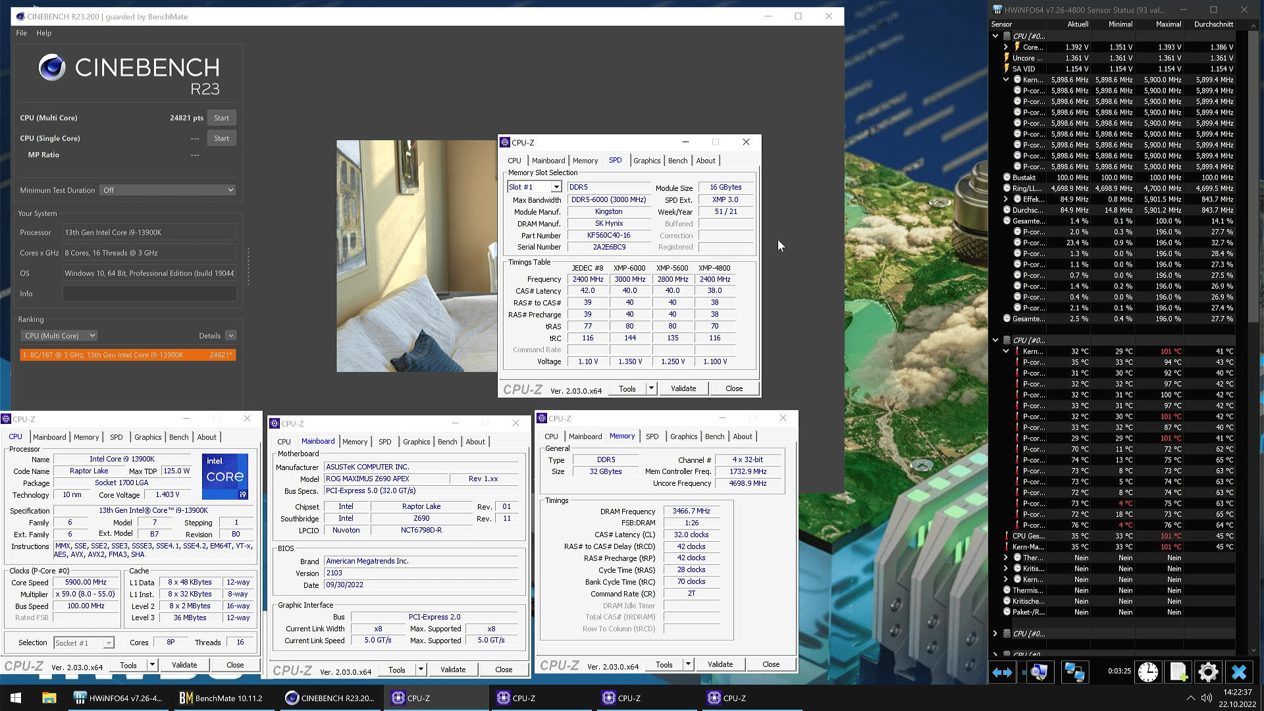Image resolution: width=1264 pixels, height=711 pixels.
Task: Expand Ther... sensor row
Action: click(x=1006, y=558)
